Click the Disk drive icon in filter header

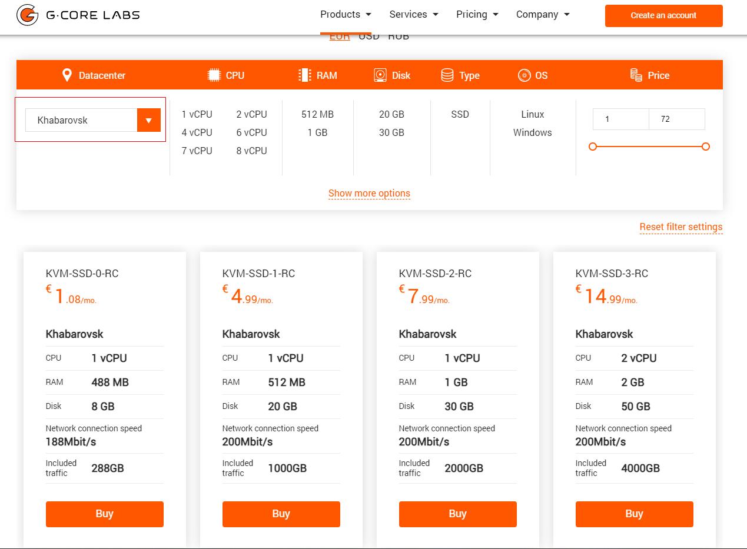pos(380,75)
